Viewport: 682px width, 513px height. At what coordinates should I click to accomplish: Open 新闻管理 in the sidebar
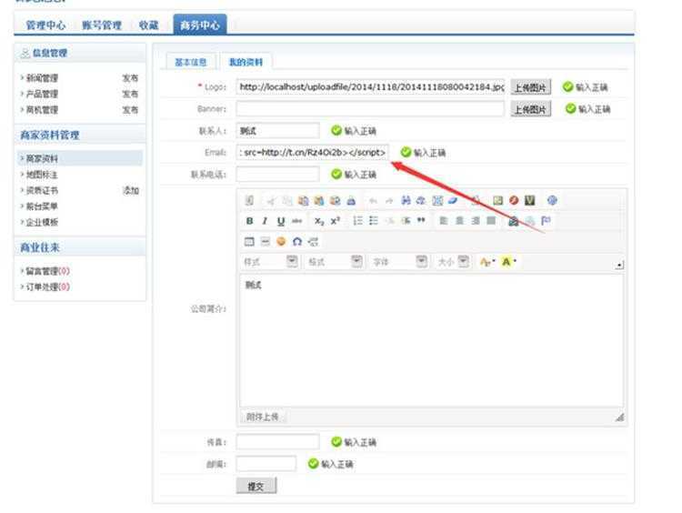coord(42,78)
